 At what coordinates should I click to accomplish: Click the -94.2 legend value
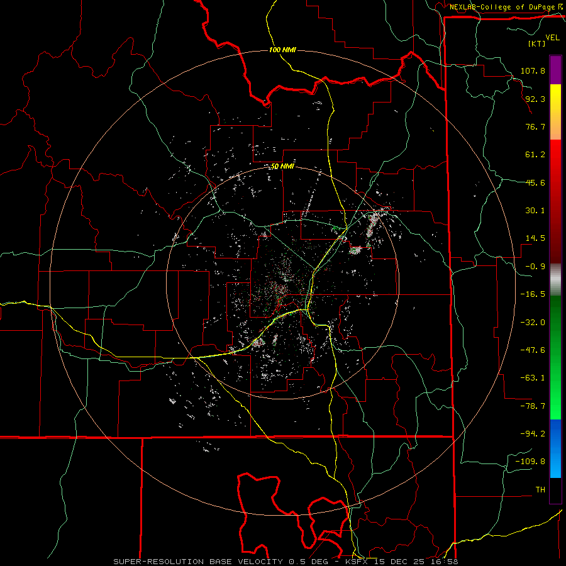533,434
